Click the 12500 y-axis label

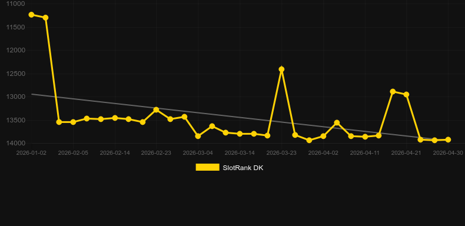pyautogui.click(x=15, y=74)
